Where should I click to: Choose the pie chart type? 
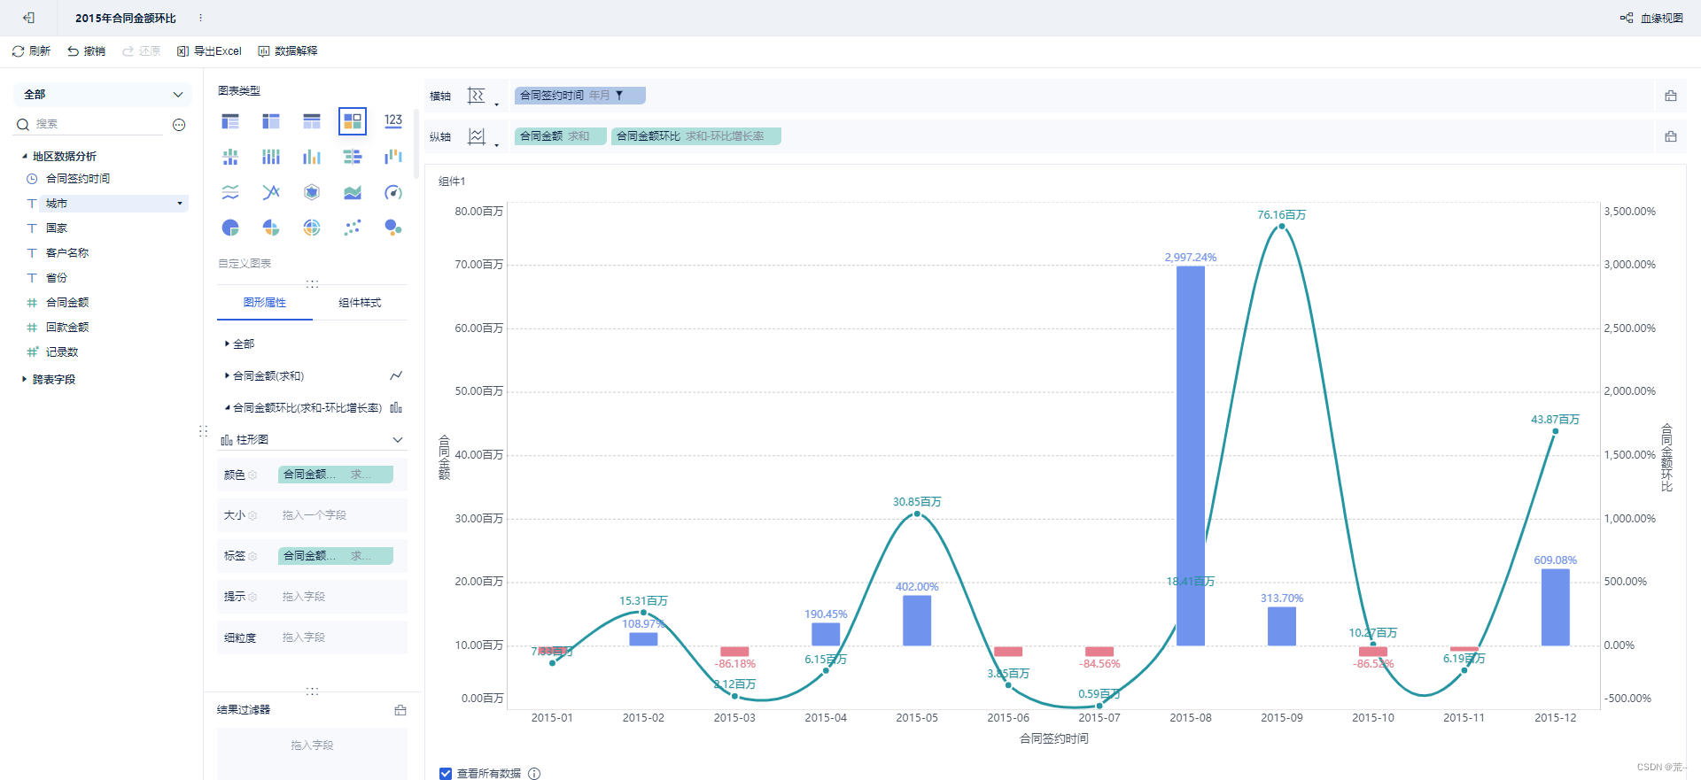[230, 228]
